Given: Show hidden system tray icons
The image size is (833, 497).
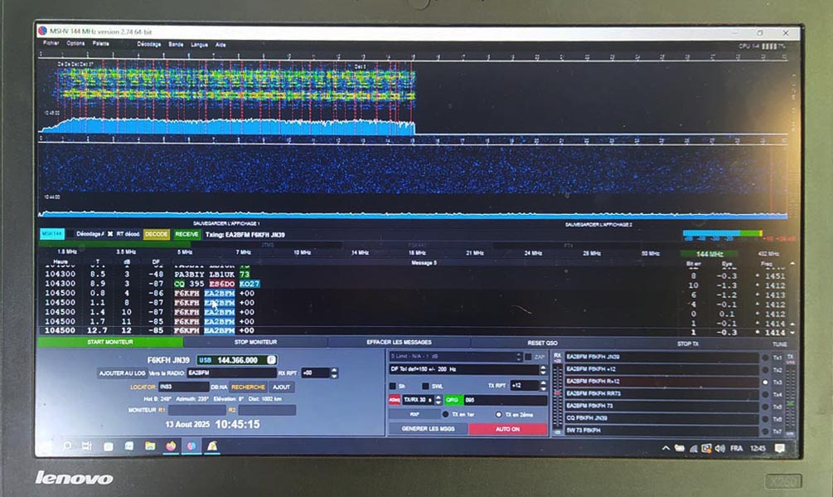Looking at the screenshot, I should tap(666, 448).
